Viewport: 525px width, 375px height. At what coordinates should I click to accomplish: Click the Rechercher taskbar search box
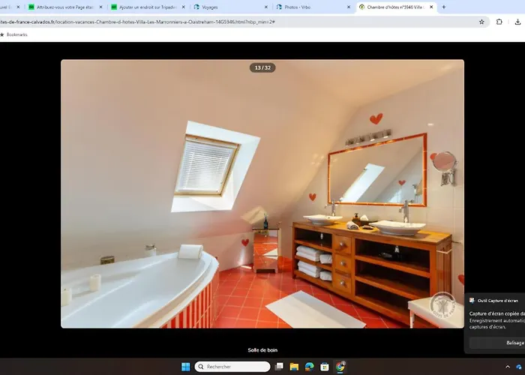click(x=232, y=367)
